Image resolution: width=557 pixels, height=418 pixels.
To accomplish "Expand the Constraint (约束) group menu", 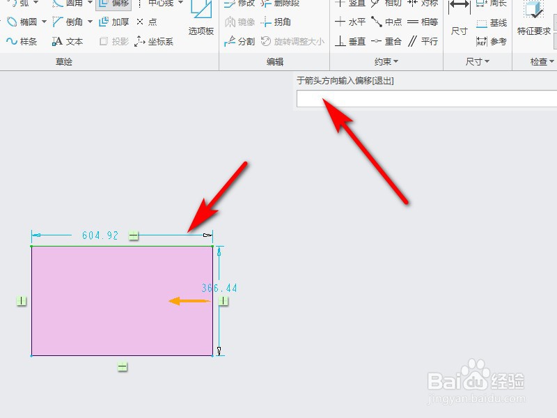I will pyautogui.click(x=386, y=61).
